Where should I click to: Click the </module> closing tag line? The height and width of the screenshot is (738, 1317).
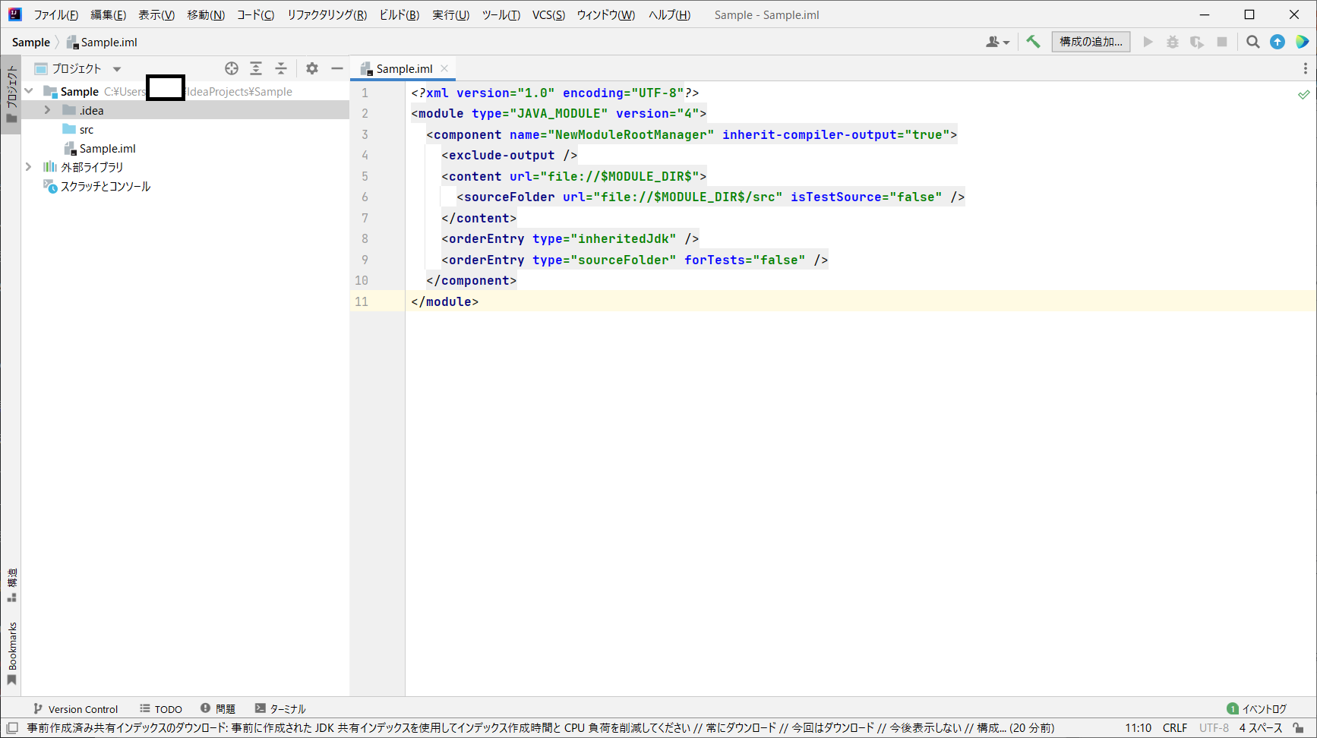click(444, 301)
